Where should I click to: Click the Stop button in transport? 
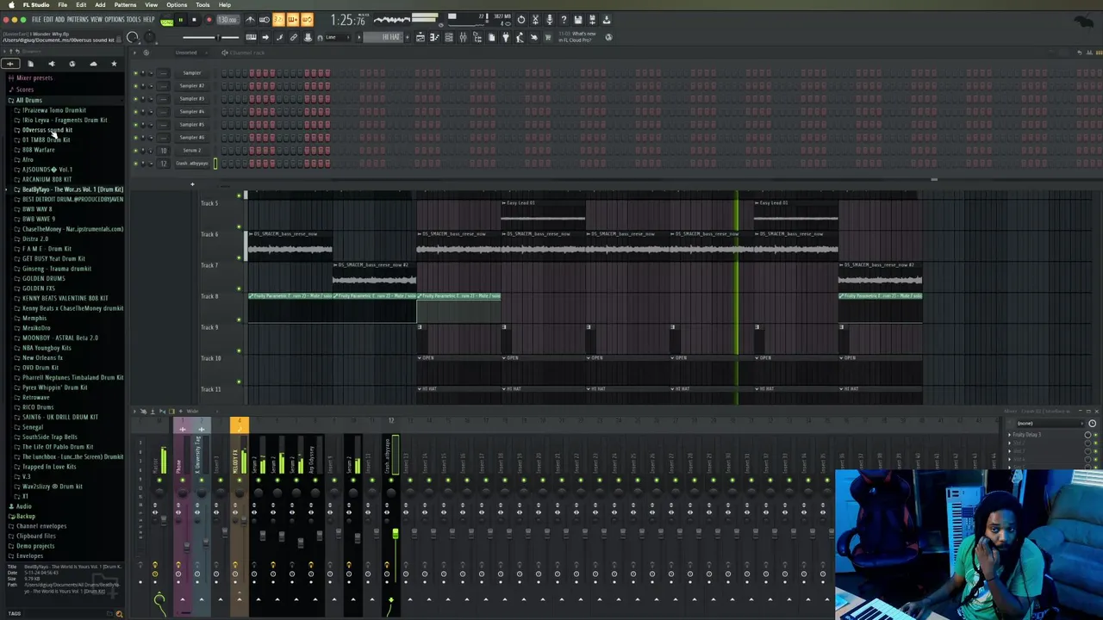tap(194, 20)
